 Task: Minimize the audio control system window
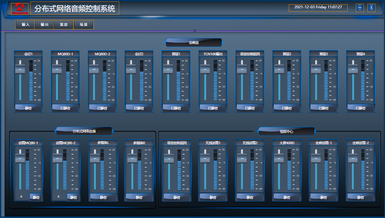point(360,7)
